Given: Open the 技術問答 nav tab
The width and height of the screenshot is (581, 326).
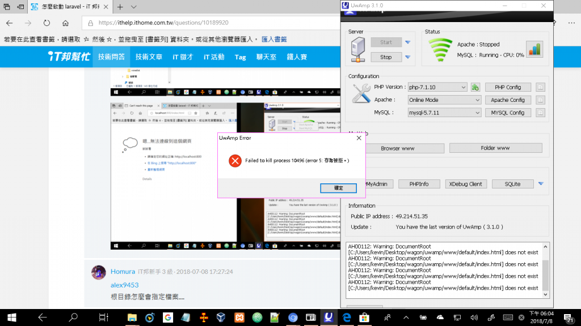Looking at the screenshot, I should 112,57.
